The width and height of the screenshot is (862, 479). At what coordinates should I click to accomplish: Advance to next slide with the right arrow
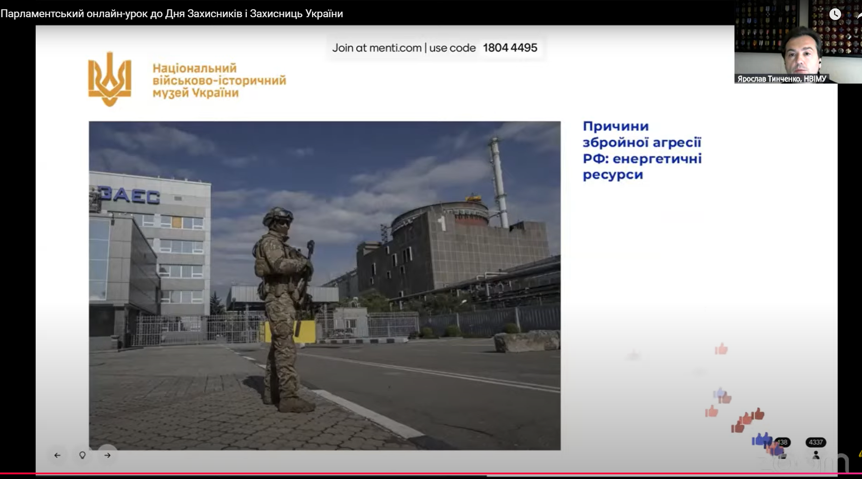point(108,456)
